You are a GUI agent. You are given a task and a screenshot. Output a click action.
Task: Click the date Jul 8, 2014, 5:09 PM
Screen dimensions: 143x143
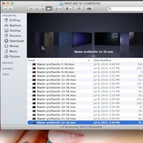pyautogui.click(x=106, y=84)
